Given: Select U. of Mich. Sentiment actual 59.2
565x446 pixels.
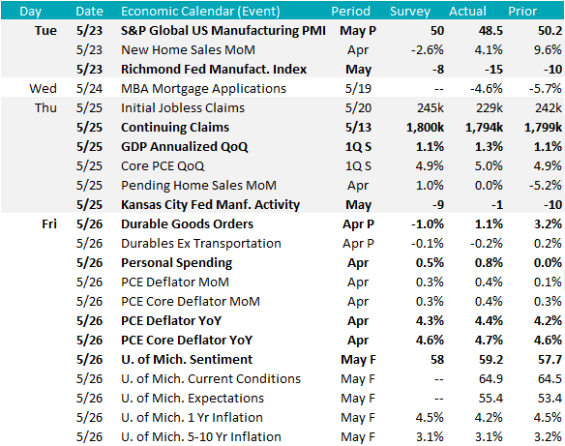Looking at the screenshot, I should tap(491, 360).
